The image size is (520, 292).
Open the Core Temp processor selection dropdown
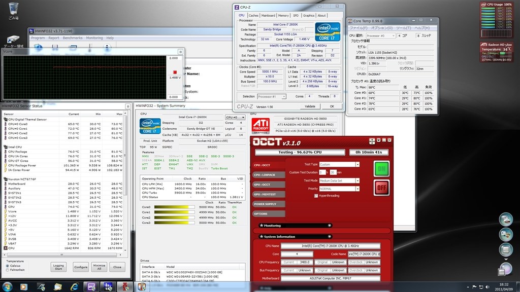(381, 36)
